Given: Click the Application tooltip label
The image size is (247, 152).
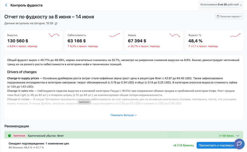Looking at the screenshot, I should (x=84, y=102).
